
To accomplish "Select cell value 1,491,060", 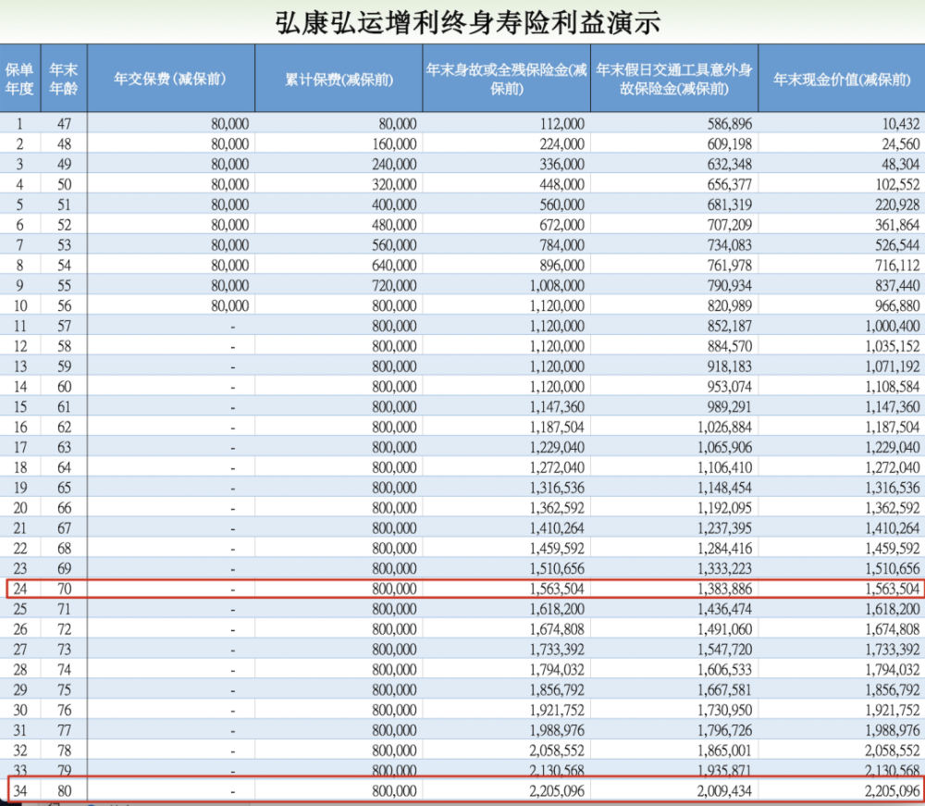I will pos(725,629).
